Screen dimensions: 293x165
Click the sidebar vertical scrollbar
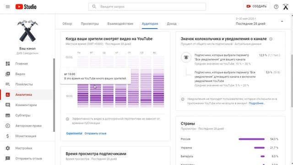tap(54, 95)
